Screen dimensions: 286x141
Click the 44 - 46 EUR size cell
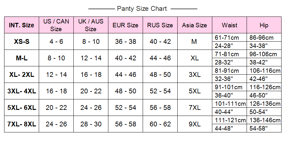126,75
